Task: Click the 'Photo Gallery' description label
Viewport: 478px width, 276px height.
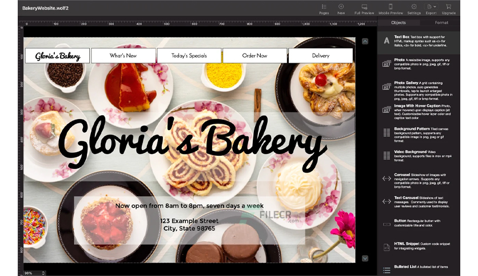Action: (406, 83)
